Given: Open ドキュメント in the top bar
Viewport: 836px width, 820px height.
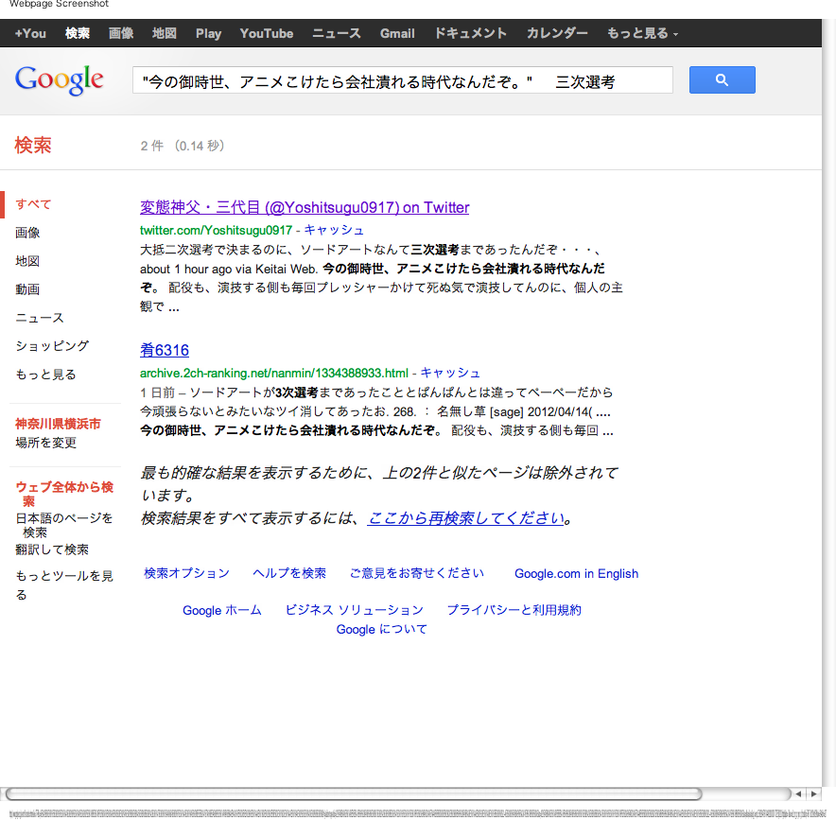Looking at the screenshot, I should pos(470,34).
